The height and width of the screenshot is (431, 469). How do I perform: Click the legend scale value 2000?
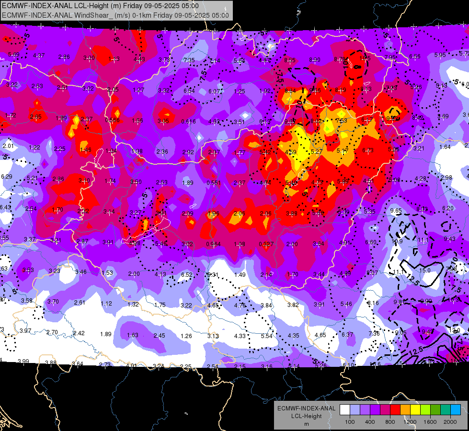pyautogui.click(x=450, y=422)
